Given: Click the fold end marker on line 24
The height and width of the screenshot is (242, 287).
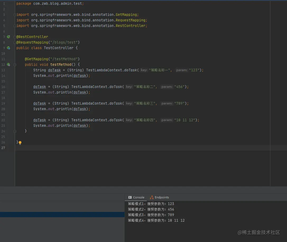Looking at the screenshot, I should pyautogui.click(x=15, y=131).
